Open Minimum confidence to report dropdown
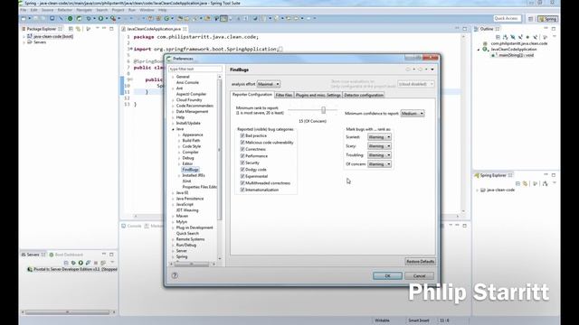The height and width of the screenshot is (325, 579). (x=413, y=114)
